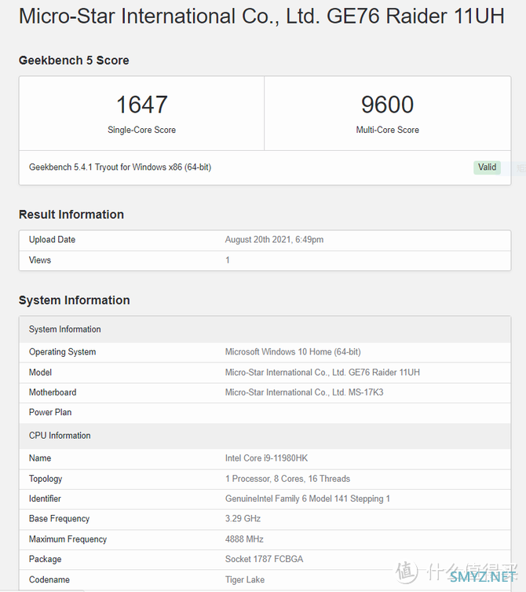Click the 'CPU Information' table header
Screen dimensions: 526x592
click(265, 436)
